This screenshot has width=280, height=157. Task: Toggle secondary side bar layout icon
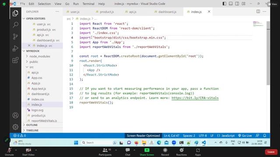pos(237,3)
